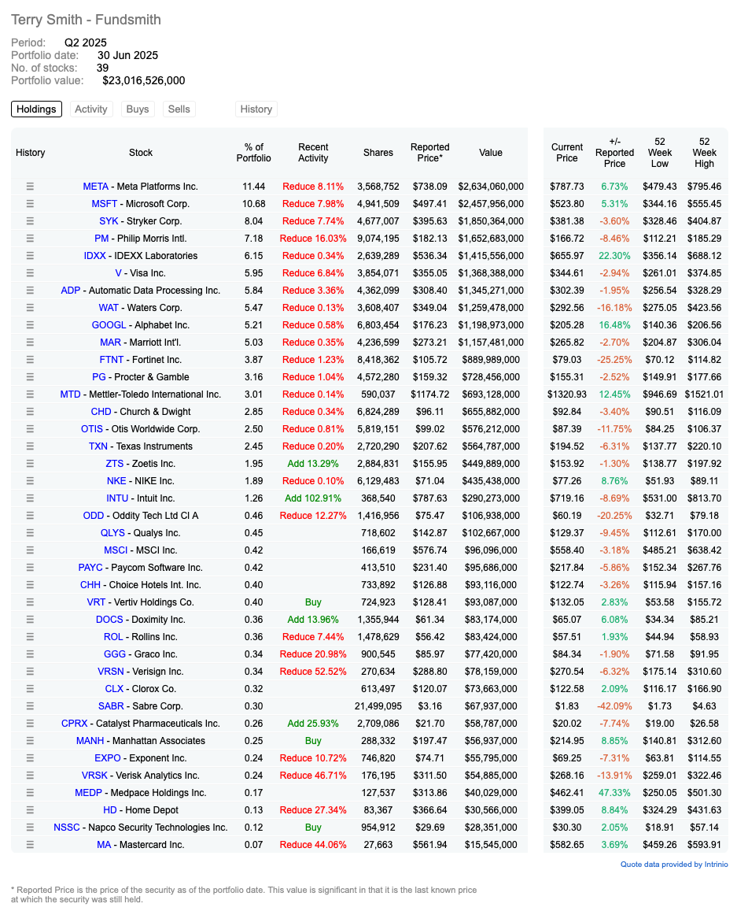Image resolution: width=737 pixels, height=911 pixels.
Task: Click portfolio value "$23,016,526,000"
Action: point(144,81)
